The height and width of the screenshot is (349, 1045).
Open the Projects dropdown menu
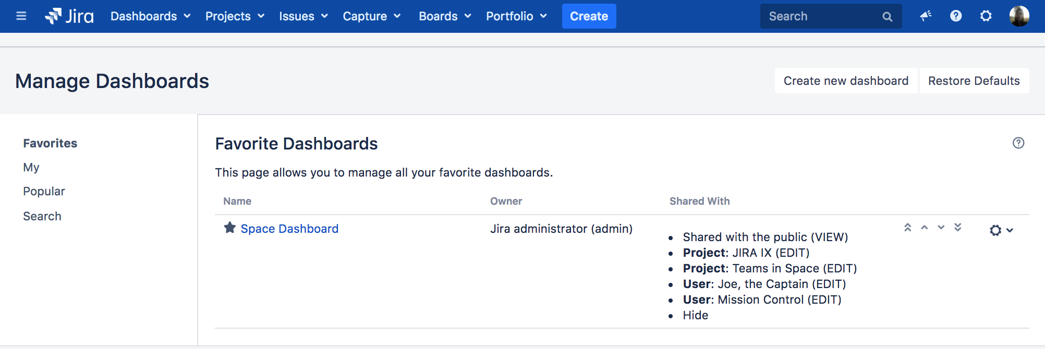click(235, 16)
